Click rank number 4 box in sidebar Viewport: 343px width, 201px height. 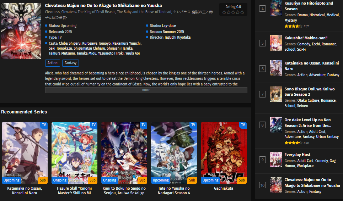point(263,9)
